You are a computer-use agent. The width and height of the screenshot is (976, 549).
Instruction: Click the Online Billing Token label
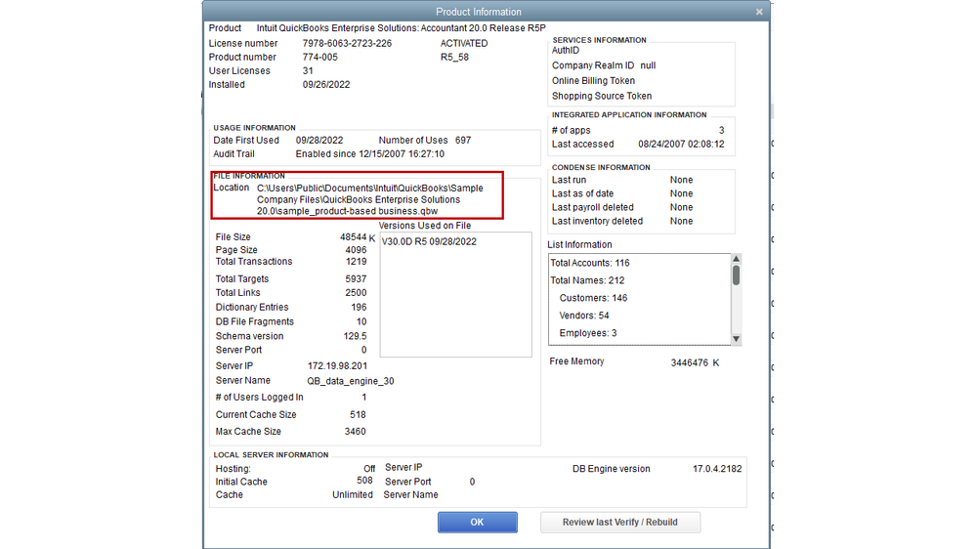pyautogui.click(x=593, y=81)
